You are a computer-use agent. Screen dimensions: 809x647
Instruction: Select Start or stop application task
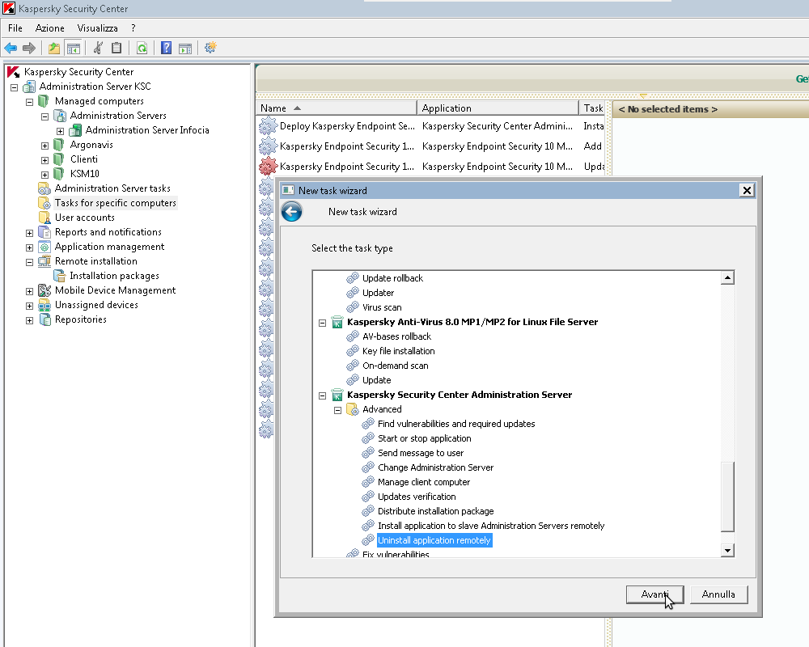pyautogui.click(x=424, y=438)
